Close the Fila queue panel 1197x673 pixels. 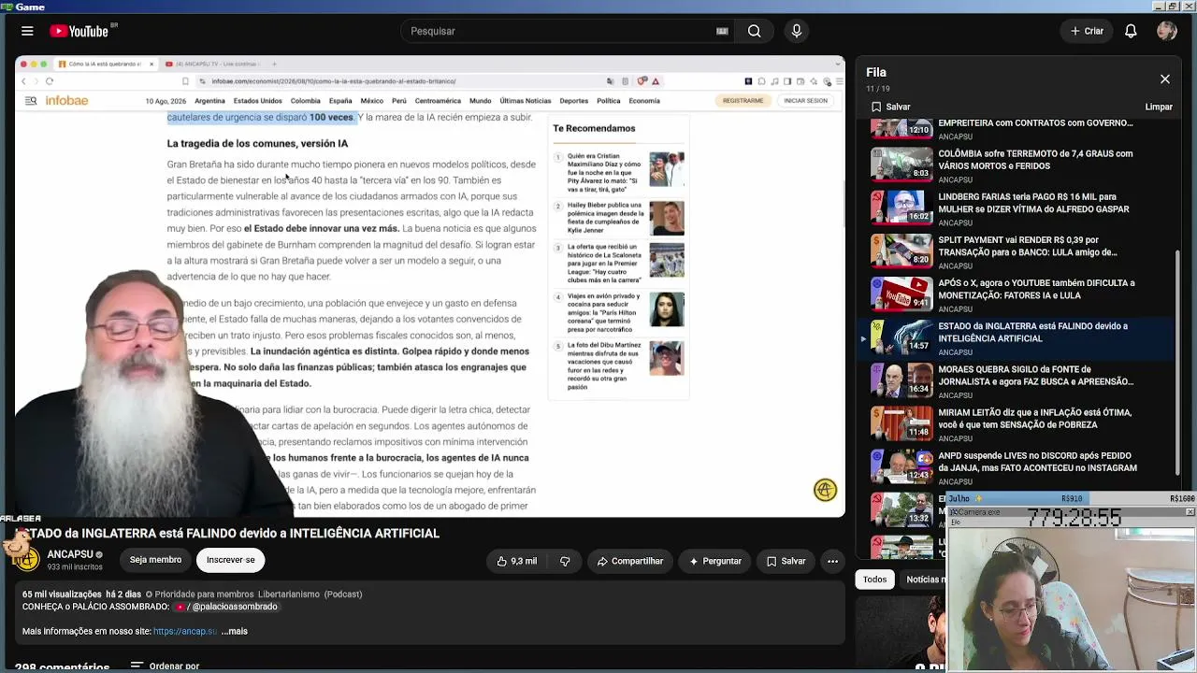click(x=1165, y=79)
